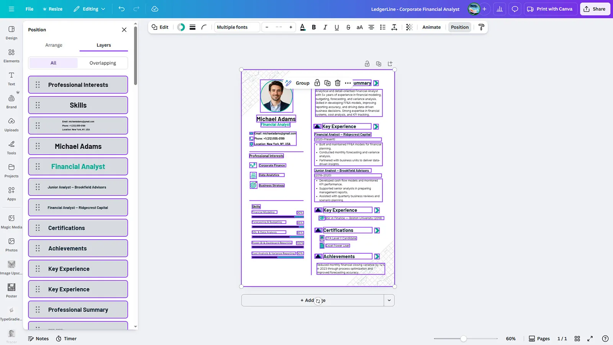Click the Print with Canva button

pyautogui.click(x=550, y=9)
